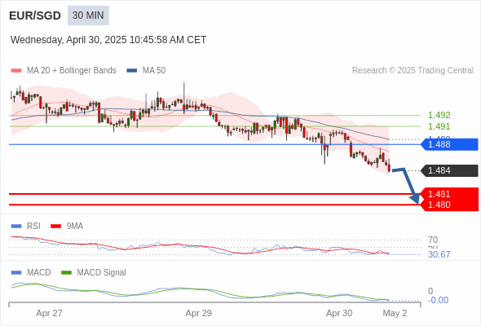This screenshot has height=326, width=481.
Task: Click the EUR/SGD pair title
Action: click(x=35, y=15)
